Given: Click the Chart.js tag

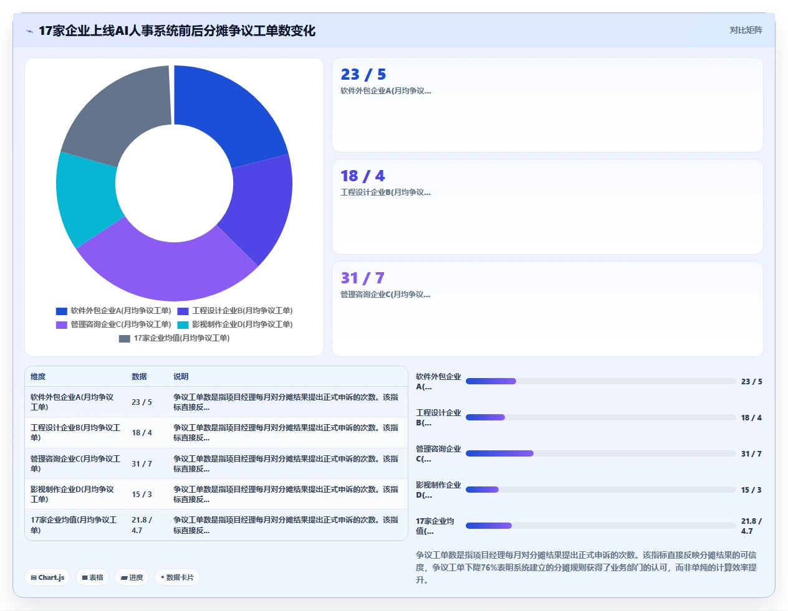Looking at the screenshot, I should click(47, 577).
